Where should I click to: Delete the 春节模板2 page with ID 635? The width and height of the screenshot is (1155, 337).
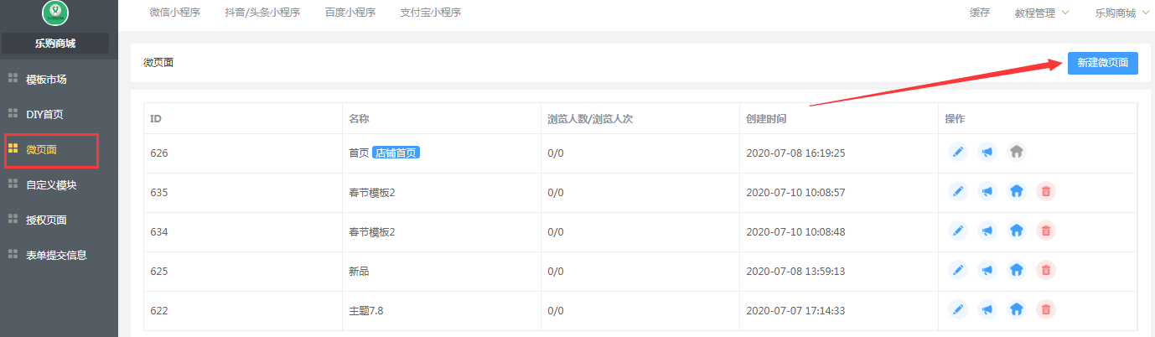coord(1046,192)
